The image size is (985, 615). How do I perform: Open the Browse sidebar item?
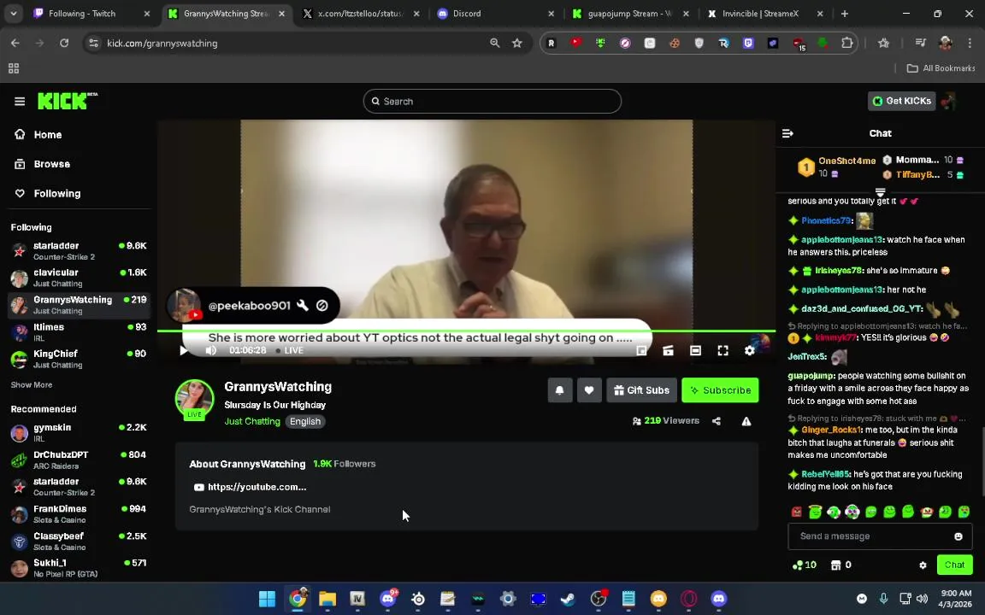(43, 164)
